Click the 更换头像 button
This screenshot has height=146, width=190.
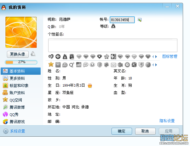click(18, 54)
